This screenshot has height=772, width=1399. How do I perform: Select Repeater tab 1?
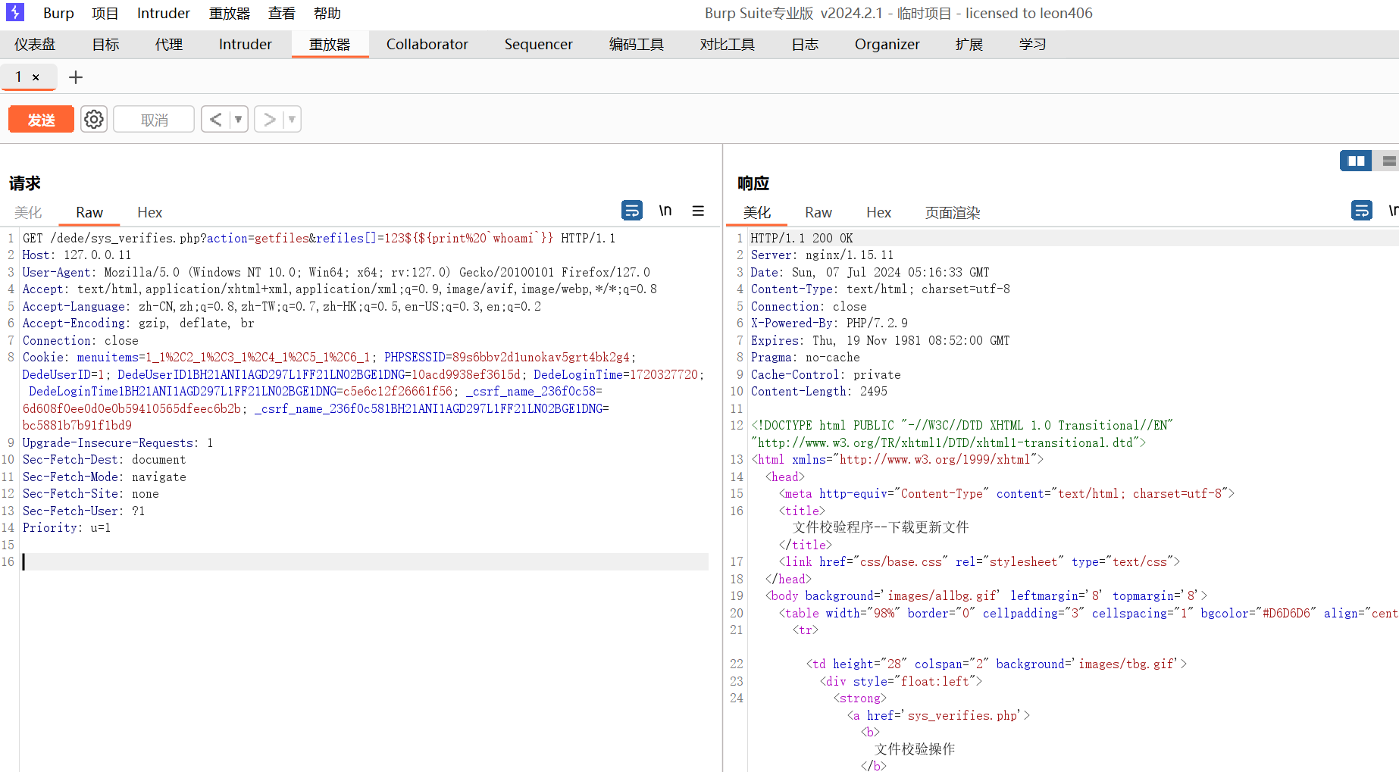pos(19,77)
